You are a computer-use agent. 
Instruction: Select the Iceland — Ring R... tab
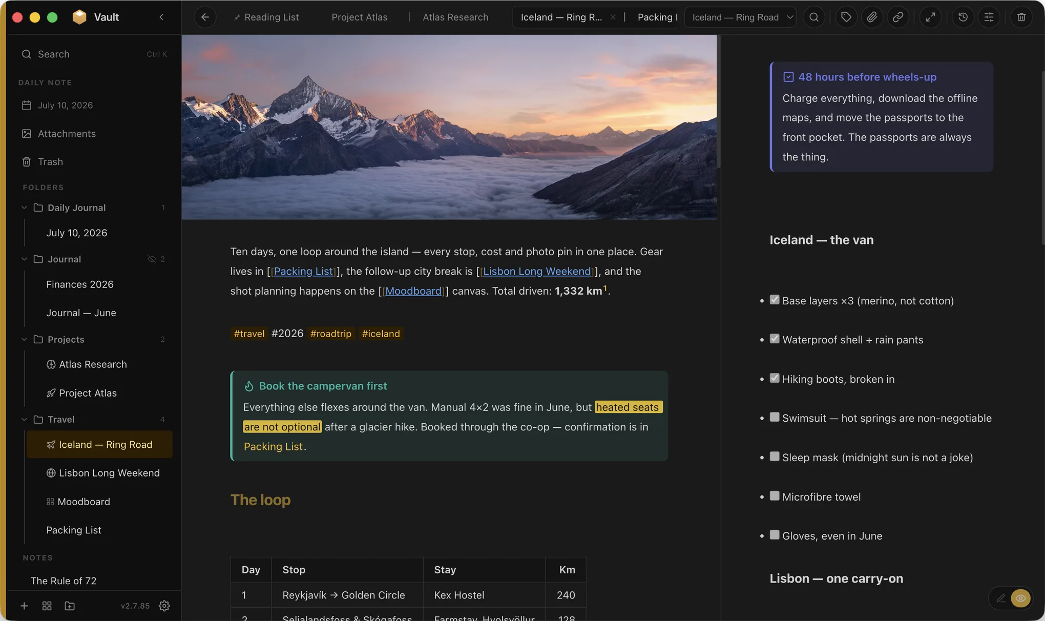[561, 17]
